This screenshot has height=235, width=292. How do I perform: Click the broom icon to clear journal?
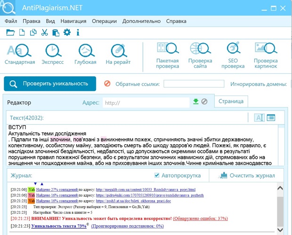pyautogui.click(x=223, y=175)
